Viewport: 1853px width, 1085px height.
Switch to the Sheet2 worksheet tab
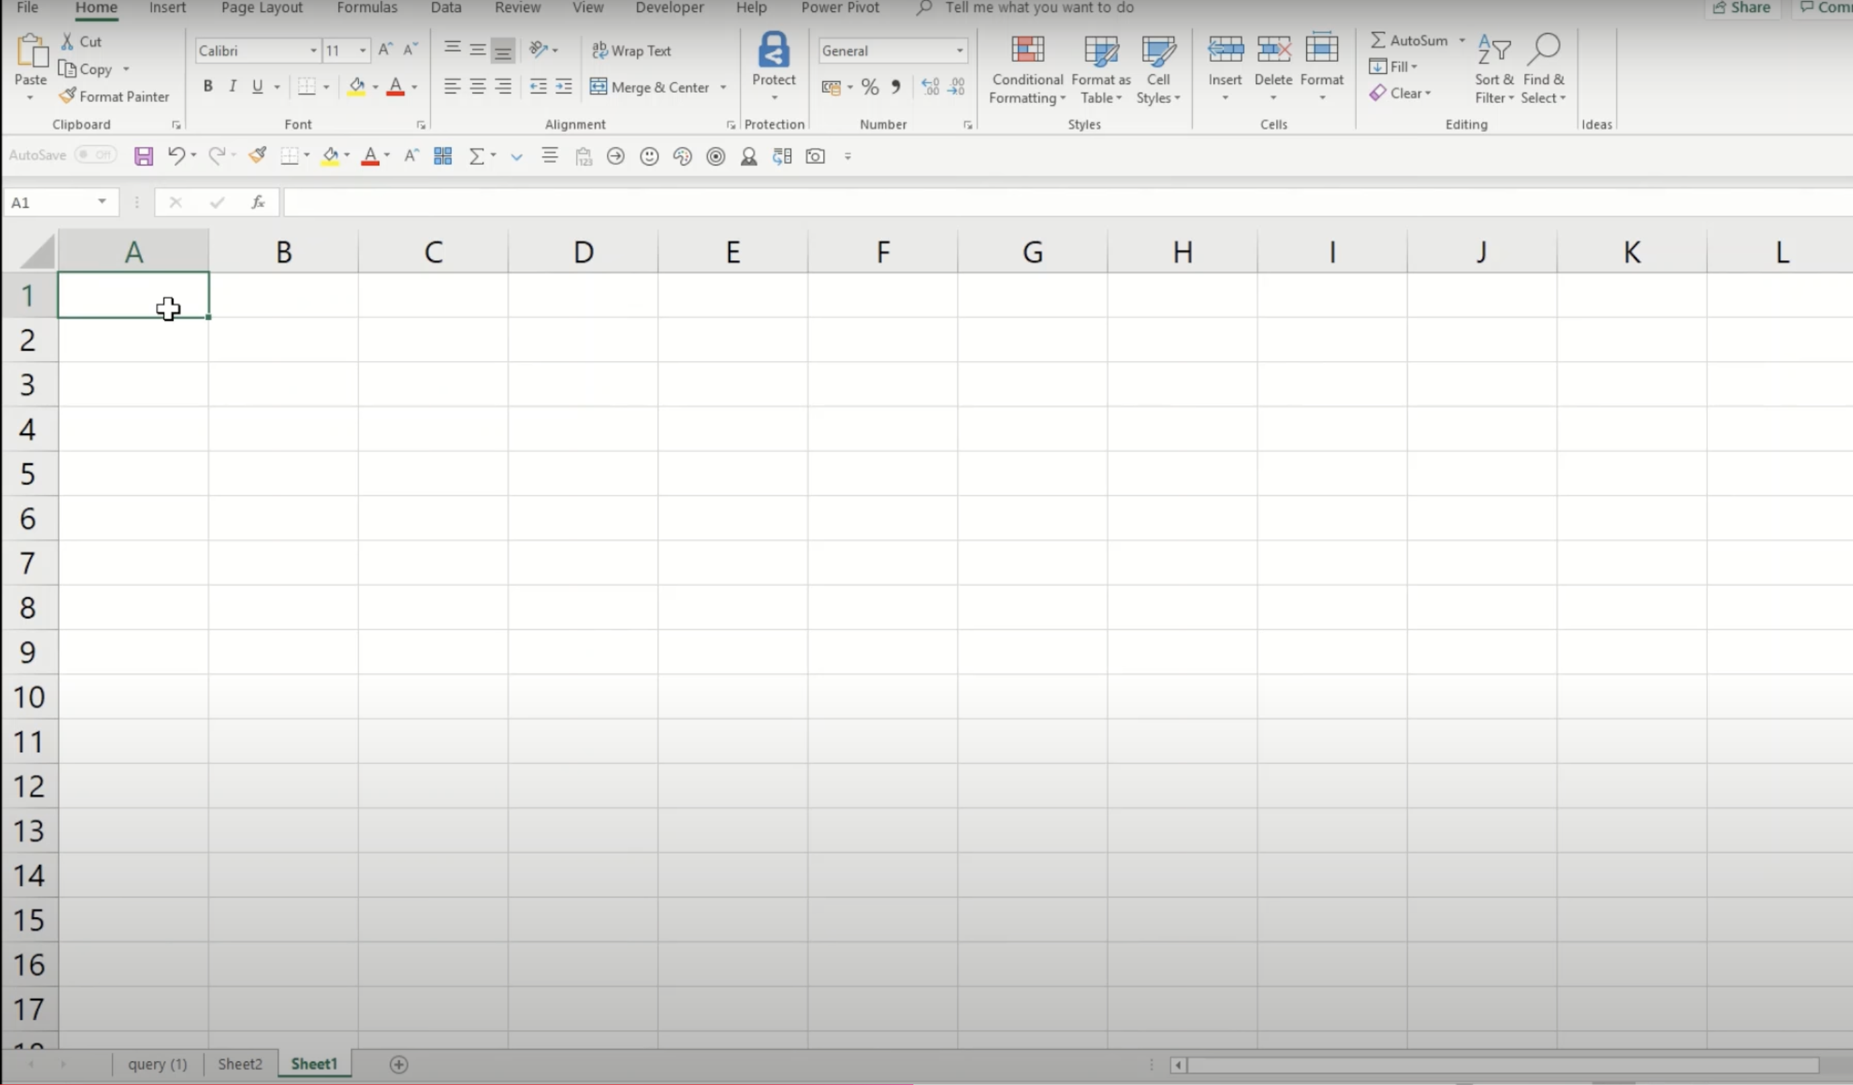tap(240, 1063)
